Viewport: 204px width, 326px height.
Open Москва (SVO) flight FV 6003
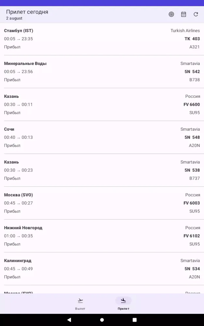[x=102, y=203]
